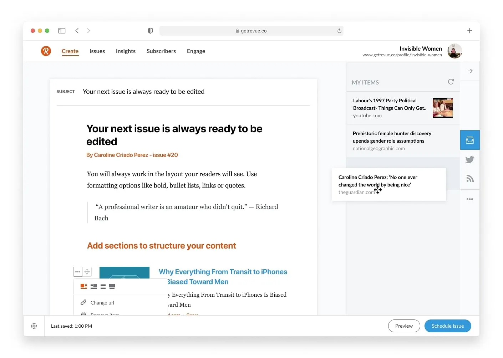503x358 pixels.
Task: Open more sources via the sidebar ellipsis
Action: 470,199
